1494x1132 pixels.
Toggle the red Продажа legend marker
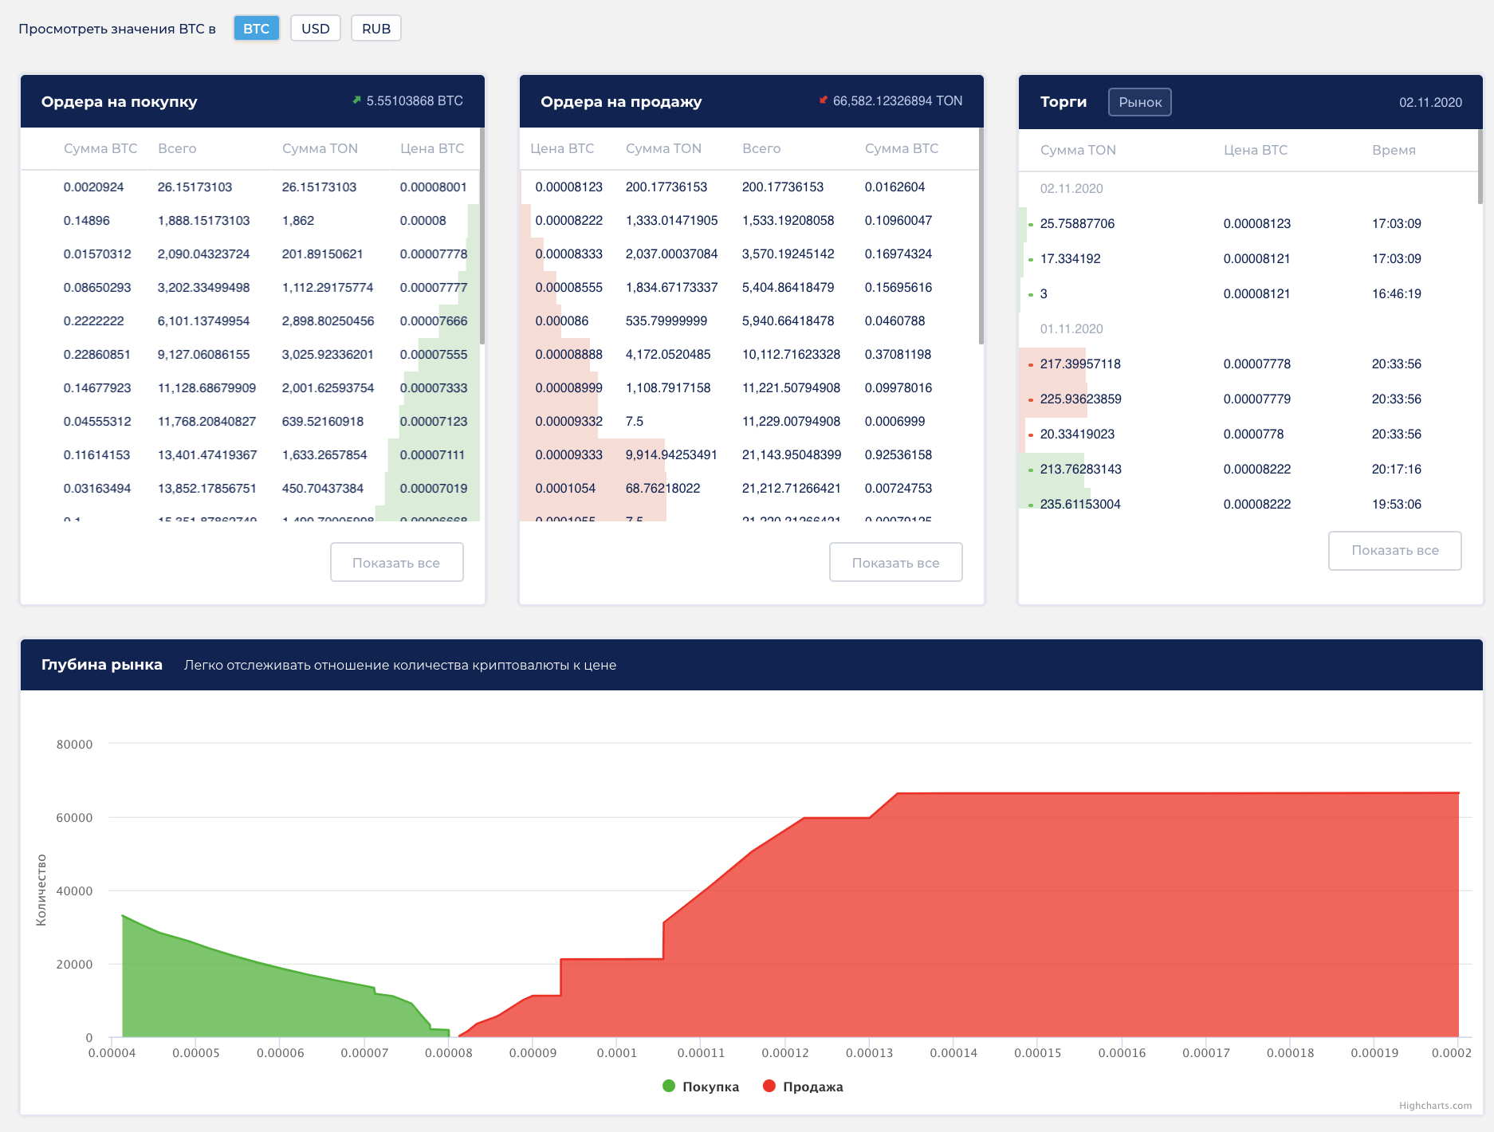coord(769,1086)
